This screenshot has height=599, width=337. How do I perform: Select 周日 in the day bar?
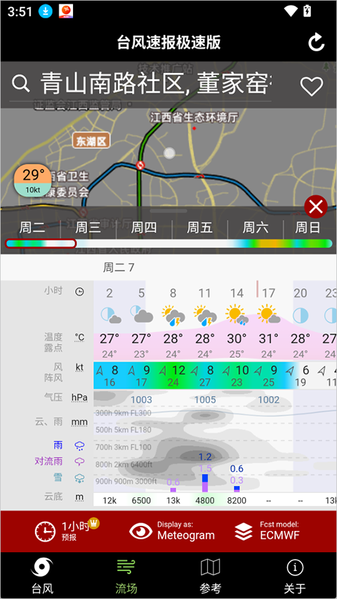pos(308,228)
